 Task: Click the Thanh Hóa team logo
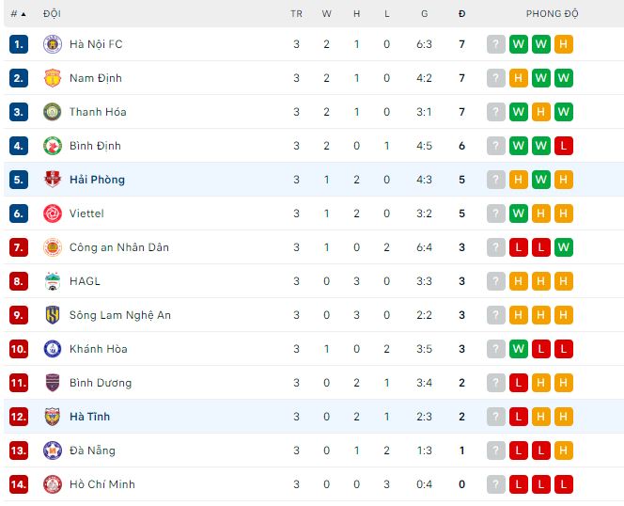pyautogui.click(x=53, y=112)
